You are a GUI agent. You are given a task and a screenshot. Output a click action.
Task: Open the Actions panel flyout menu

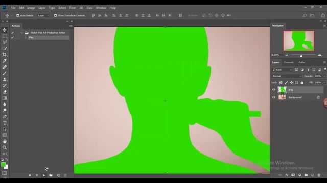[x=71, y=26]
